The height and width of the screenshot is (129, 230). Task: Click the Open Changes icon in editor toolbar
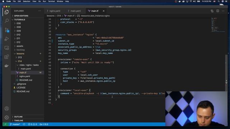click(212, 11)
